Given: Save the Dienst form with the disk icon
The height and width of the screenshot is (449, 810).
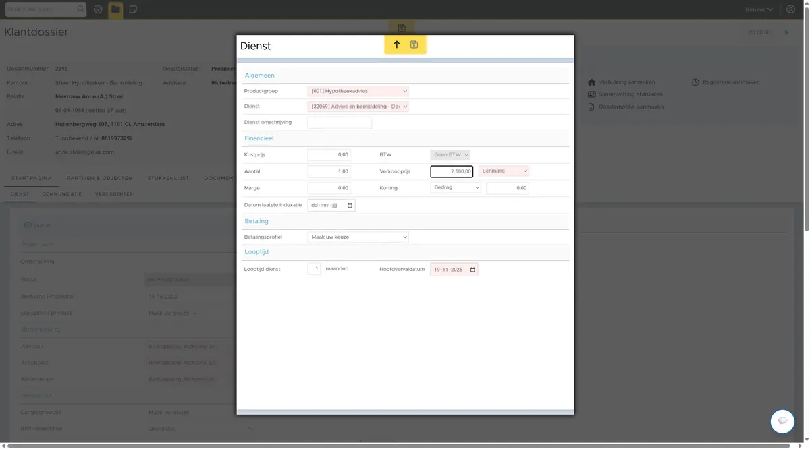Looking at the screenshot, I should pos(414,44).
